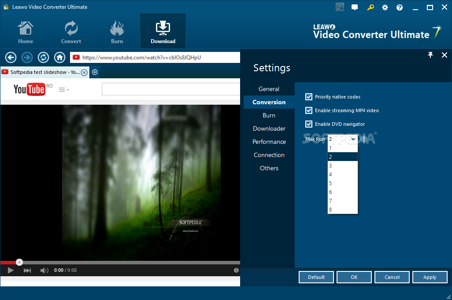
Task: Select the Download module
Action: [163, 31]
